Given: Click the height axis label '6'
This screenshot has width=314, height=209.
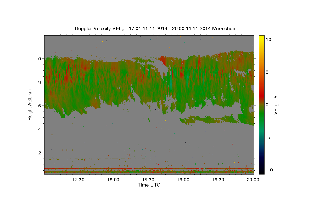Looking at the screenshot, I should click(40, 106).
